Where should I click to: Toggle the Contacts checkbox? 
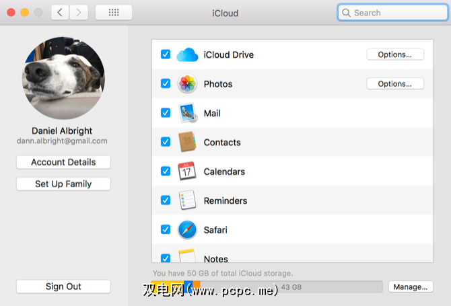click(166, 142)
